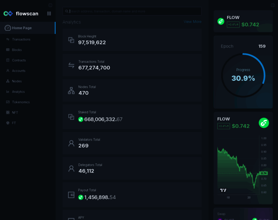The width and height of the screenshot is (278, 220).
Task: Open the Blocks page in the sidebar
Action: pyautogui.click(x=17, y=50)
